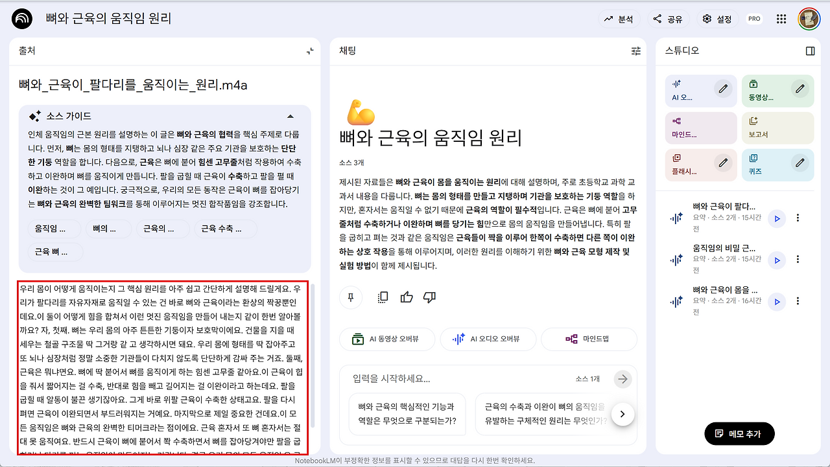Give the summary a thumbs up
This screenshot has height=467, width=830.
(407, 297)
